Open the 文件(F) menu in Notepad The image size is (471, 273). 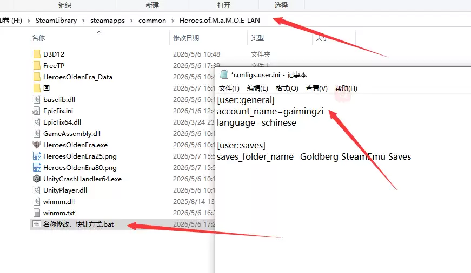click(229, 88)
